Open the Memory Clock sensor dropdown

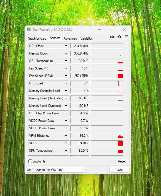(66, 53)
